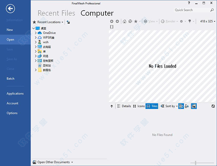Select the wsh folder in tree
This screenshot has height=166, width=217.
[x=46, y=42]
